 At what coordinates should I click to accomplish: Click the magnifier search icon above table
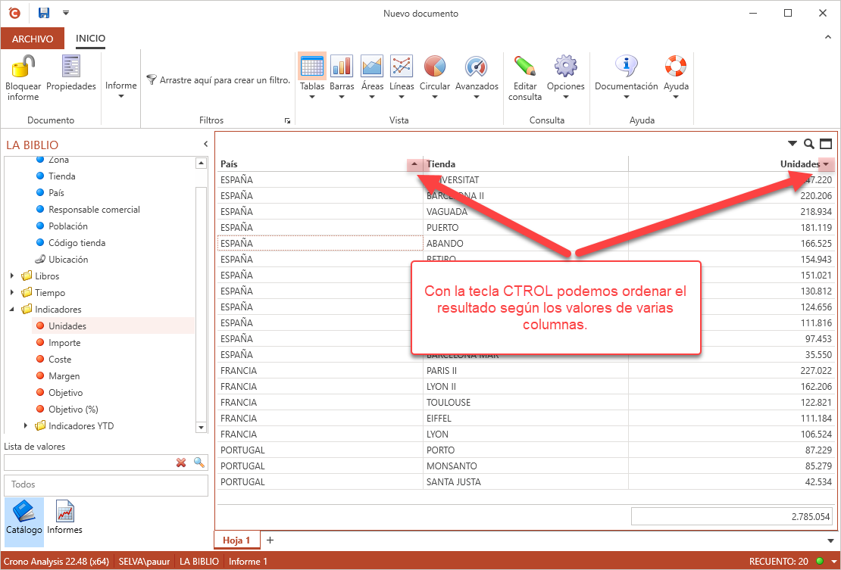(809, 144)
